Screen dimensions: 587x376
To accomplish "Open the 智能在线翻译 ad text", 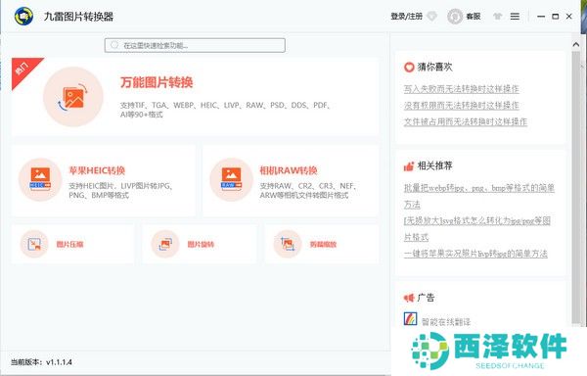I will 446,322.
